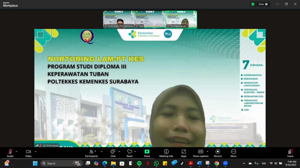Select titik participant thumbnail
Image resolution: width=300 pixels, height=168 pixels.
click(150, 20)
